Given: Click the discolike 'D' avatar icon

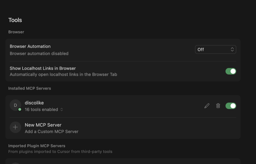Looking at the screenshot, I should pos(15,105).
